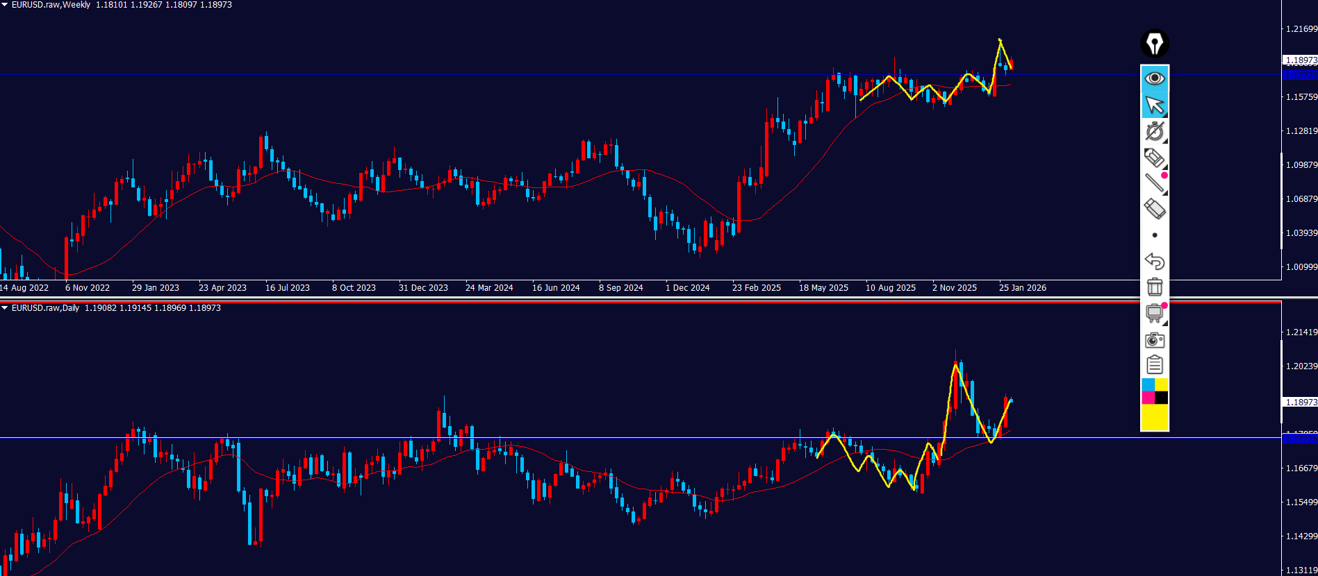
Task: Pick the magenta color swatch
Action: pos(1148,398)
